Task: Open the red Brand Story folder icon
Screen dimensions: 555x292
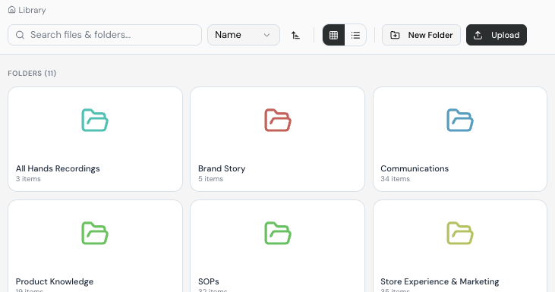Action: tap(278, 120)
